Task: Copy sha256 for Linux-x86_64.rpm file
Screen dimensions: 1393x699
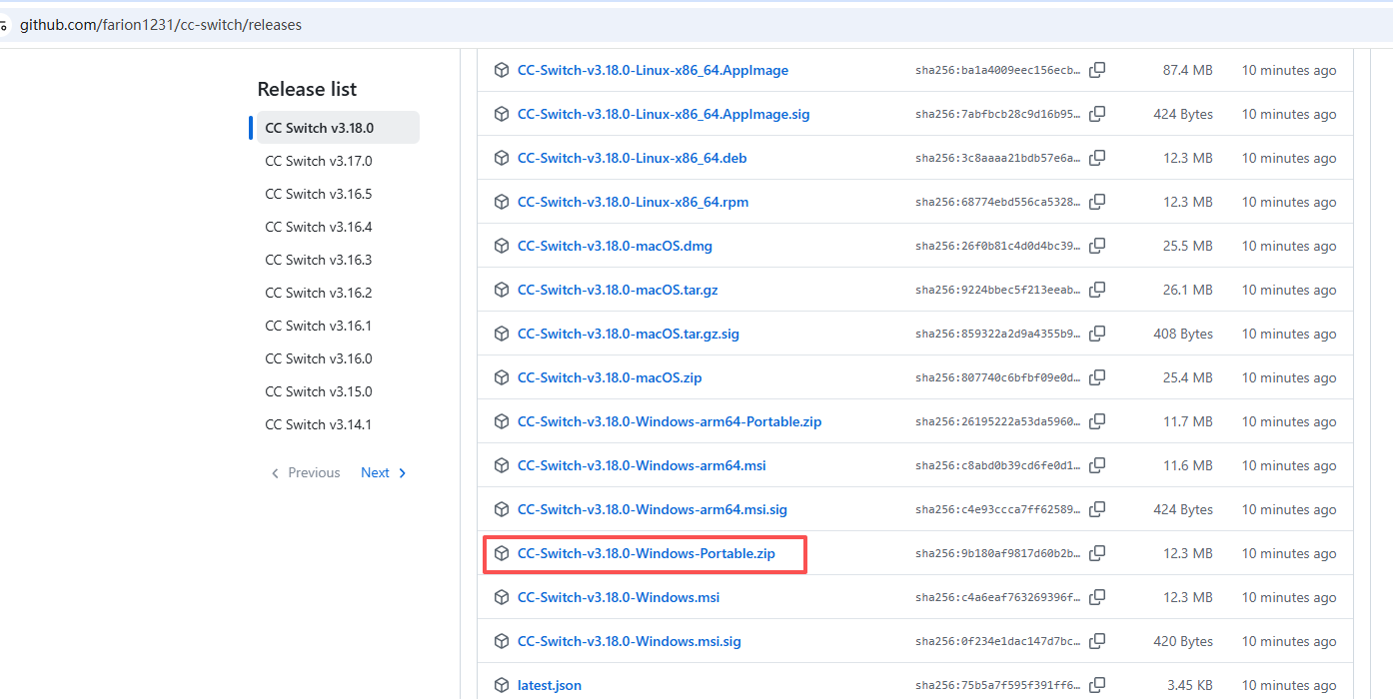Action: pyautogui.click(x=1097, y=202)
